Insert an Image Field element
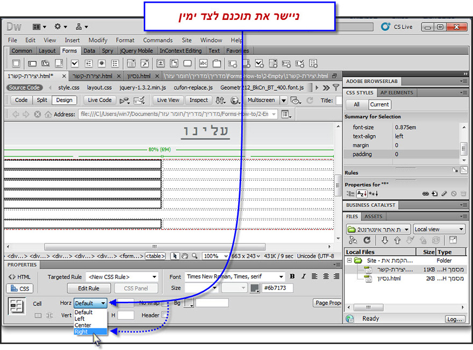Screen dimensions: 473x350 [x=161, y=63]
